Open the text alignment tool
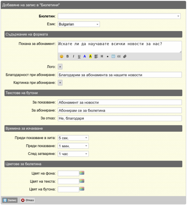The width and height of the screenshot is (187, 205). (x=96, y=56)
